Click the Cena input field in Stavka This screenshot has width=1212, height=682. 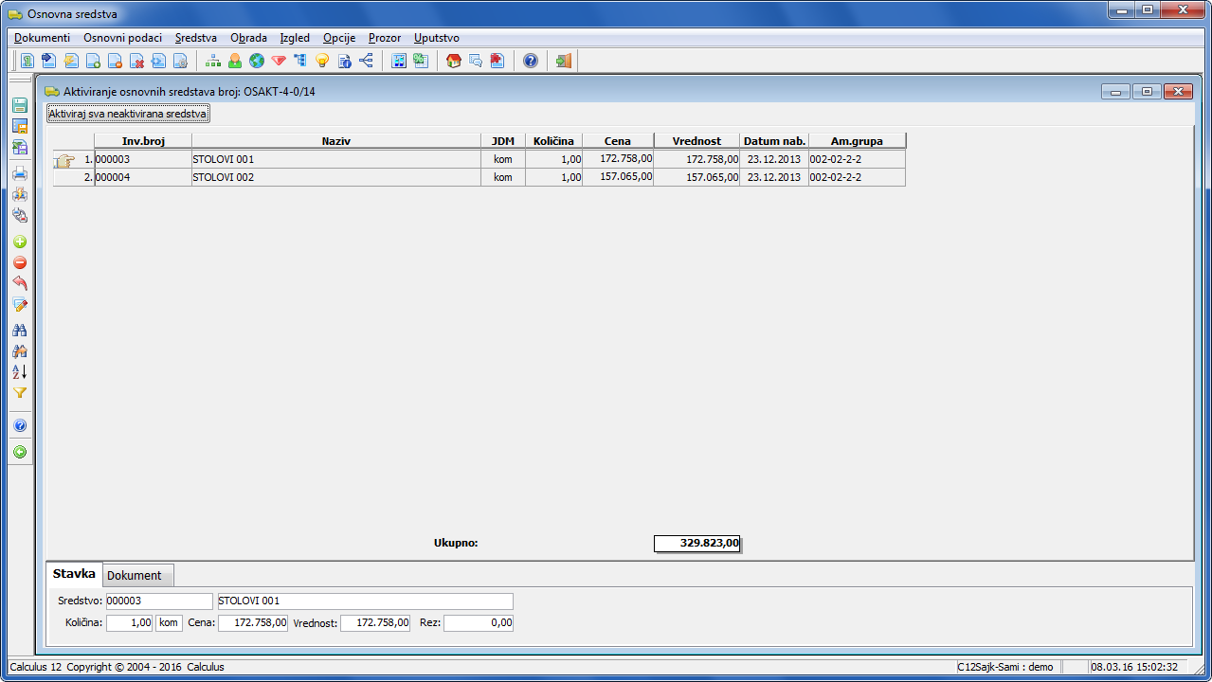(252, 623)
